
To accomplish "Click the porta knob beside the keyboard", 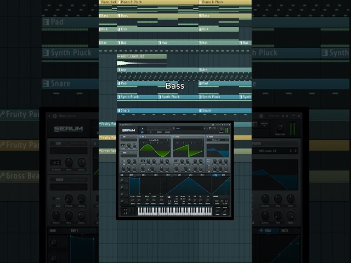I will (217, 211).
